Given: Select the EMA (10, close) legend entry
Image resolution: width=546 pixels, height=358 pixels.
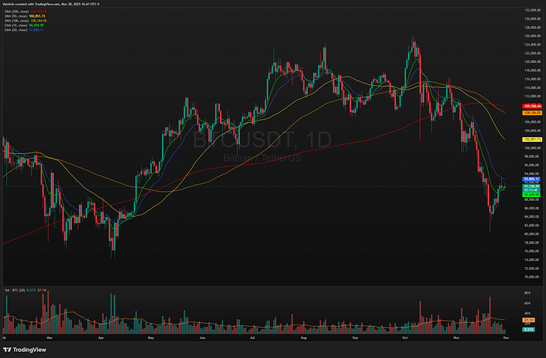Looking at the screenshot, I should click(24, 25).
